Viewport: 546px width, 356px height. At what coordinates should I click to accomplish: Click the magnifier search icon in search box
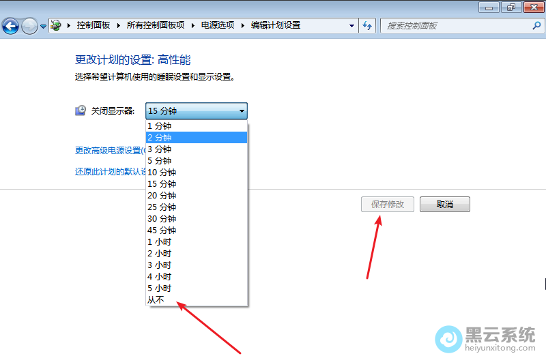click(x=536, y=25)
